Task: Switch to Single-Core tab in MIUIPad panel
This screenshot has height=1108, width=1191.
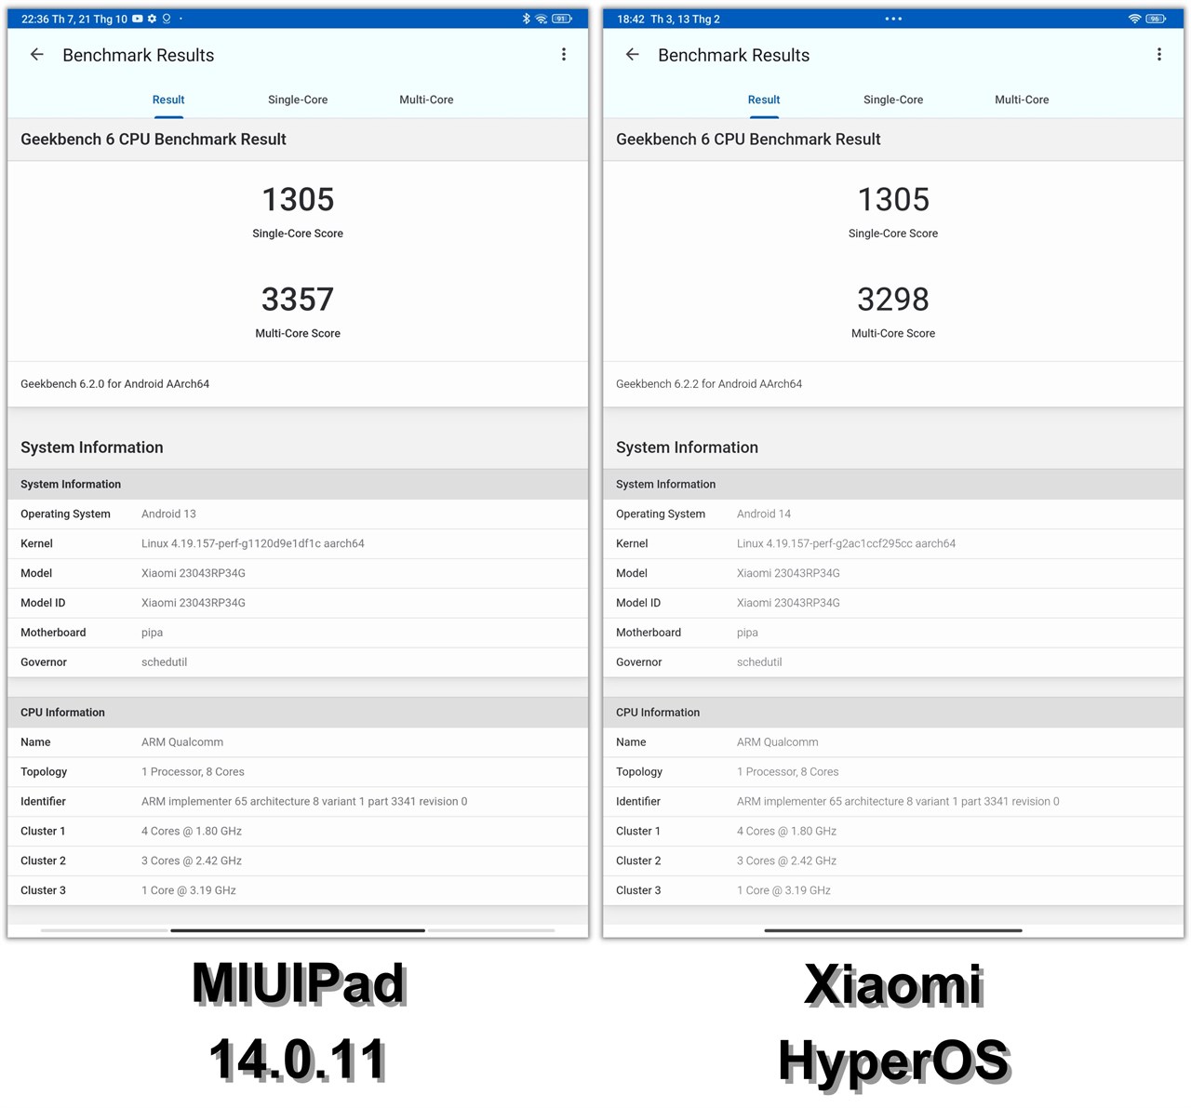Action: (298, 100)
